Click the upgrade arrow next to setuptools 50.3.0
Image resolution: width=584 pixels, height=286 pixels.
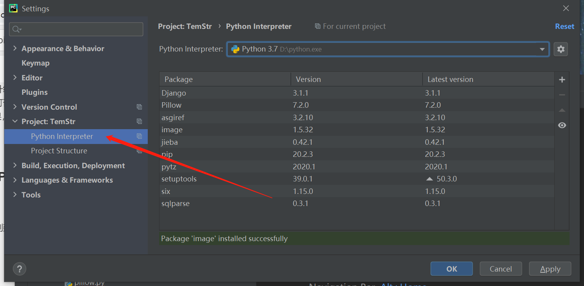(x=429, y=179)
